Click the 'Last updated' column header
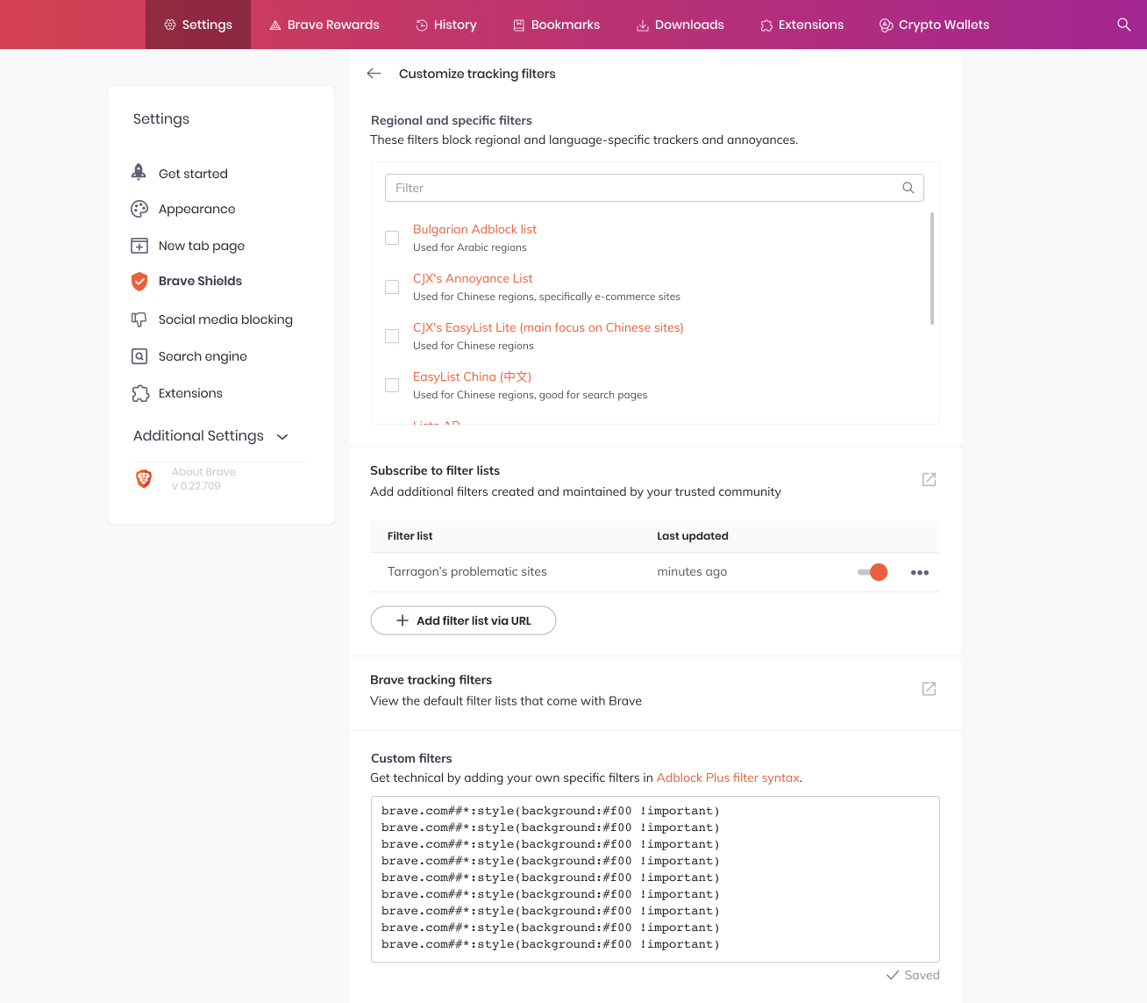The width and height of the screenshot is (1147, 1003). (693, 536)
